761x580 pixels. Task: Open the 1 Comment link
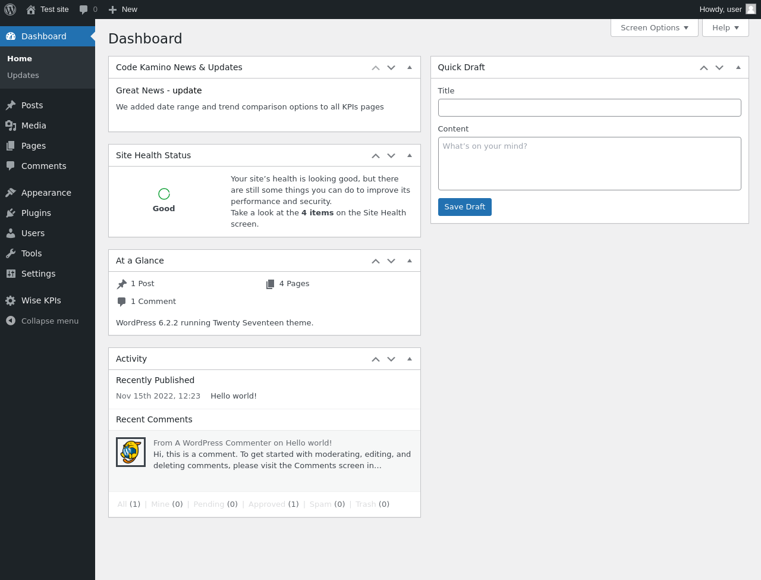point(153,302)
